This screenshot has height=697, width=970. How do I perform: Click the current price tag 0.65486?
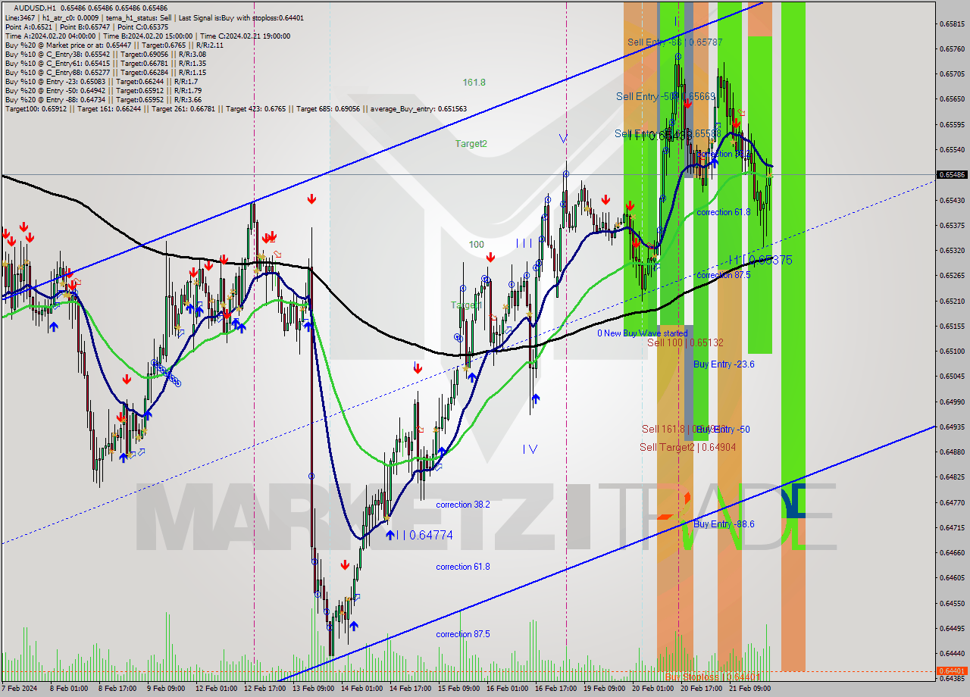[953, 174]
